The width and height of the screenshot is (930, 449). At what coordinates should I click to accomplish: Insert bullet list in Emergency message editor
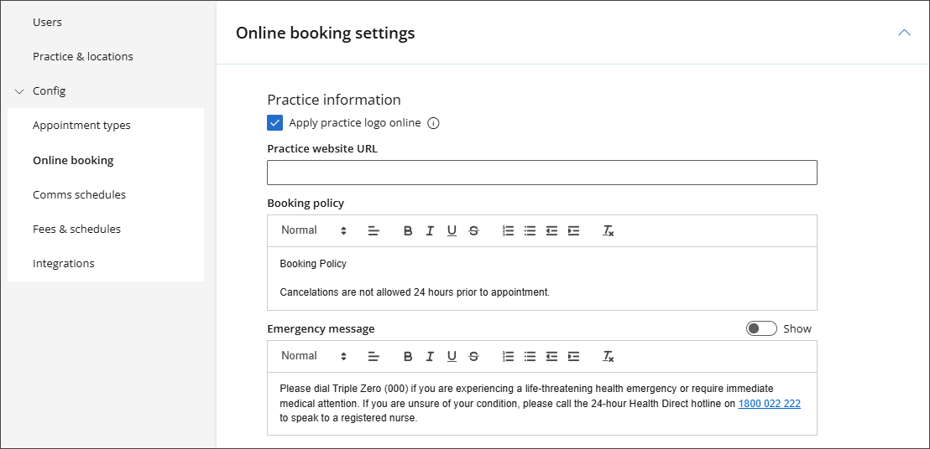pyautogui.click(x=530, y=357)
